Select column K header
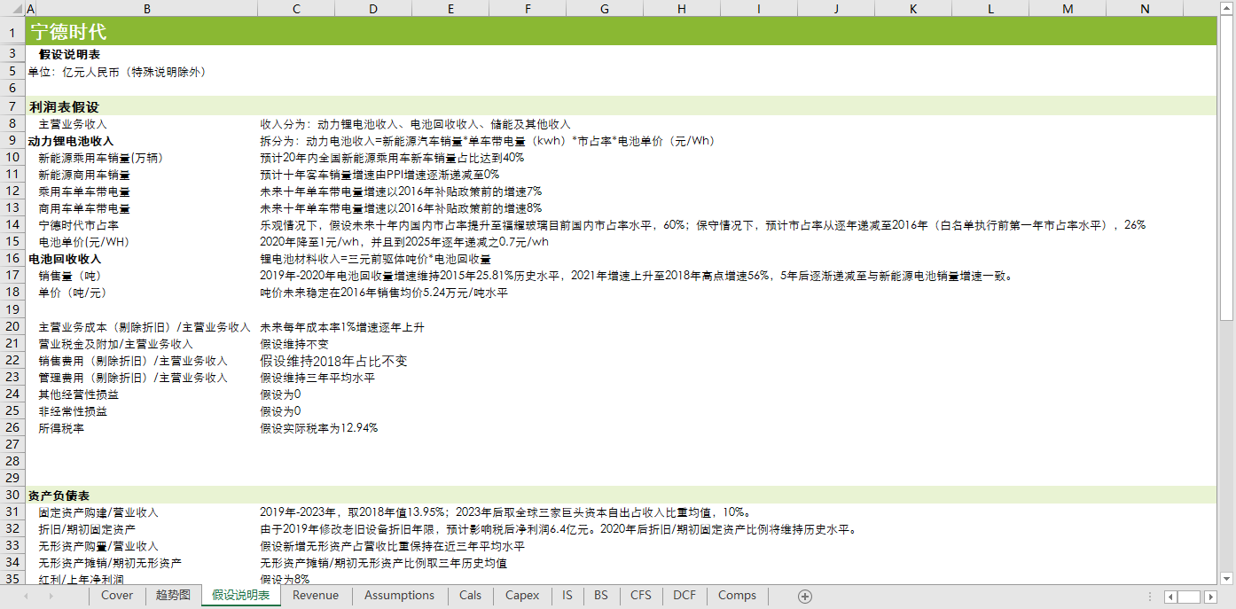 pyautogui.click(x=913, y=8)
